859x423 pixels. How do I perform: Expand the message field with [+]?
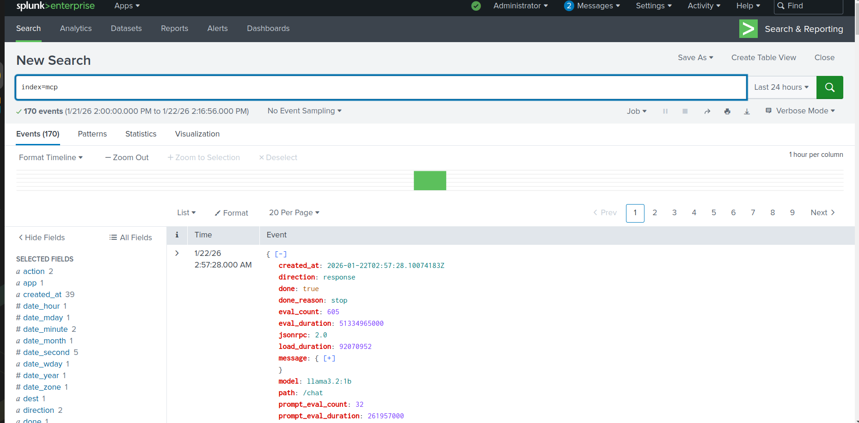[x=329, y=358]
